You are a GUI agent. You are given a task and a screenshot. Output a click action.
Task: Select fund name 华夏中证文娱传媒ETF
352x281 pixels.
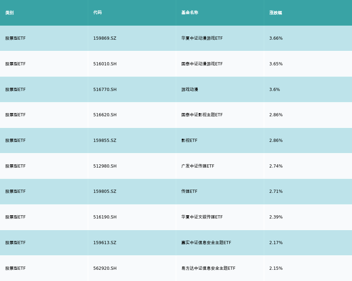[202, 217]
